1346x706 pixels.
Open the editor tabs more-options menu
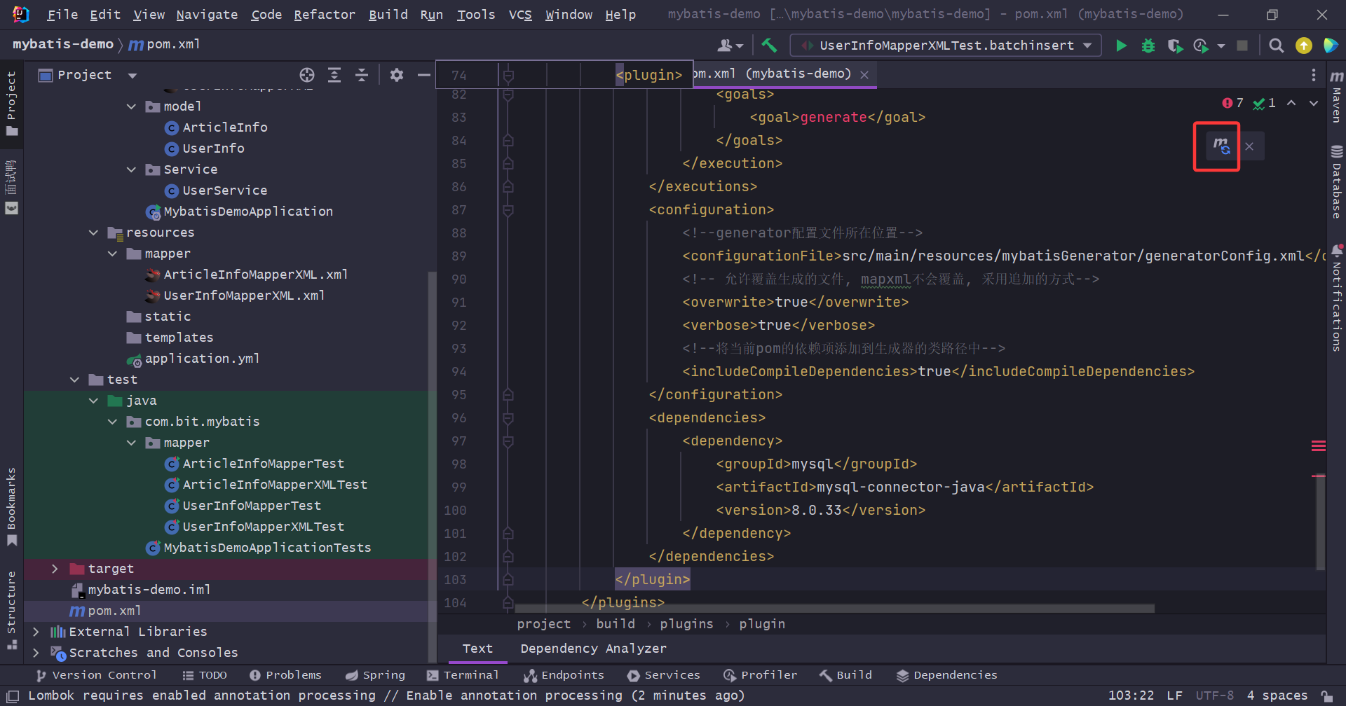[x=1313, y=75]
